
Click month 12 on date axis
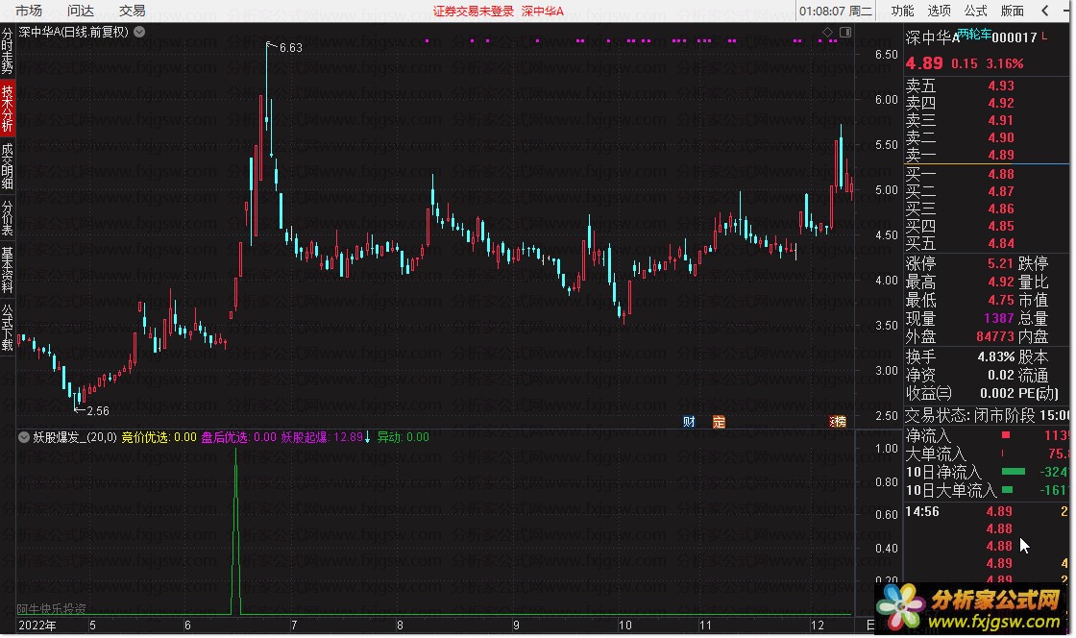click(x=817, y=625)
